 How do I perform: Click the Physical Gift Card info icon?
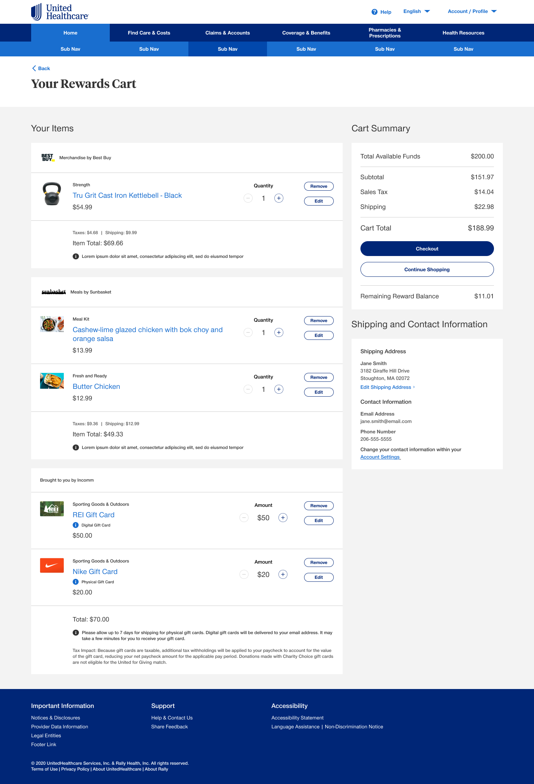[76, 582]
